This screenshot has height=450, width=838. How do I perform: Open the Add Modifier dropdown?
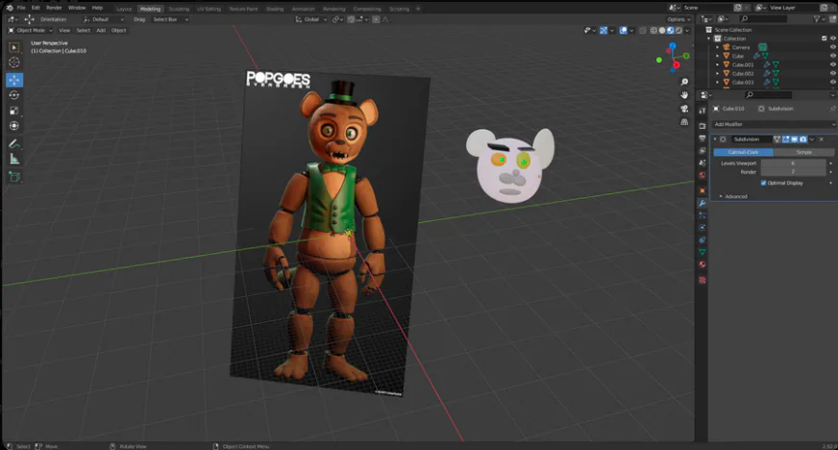tap(774, 124)
